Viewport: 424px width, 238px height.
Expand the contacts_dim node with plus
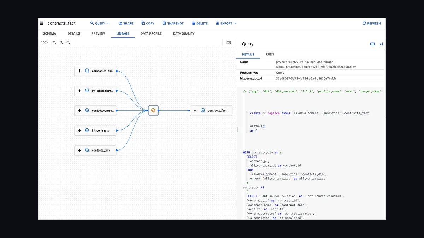point(79,150)
